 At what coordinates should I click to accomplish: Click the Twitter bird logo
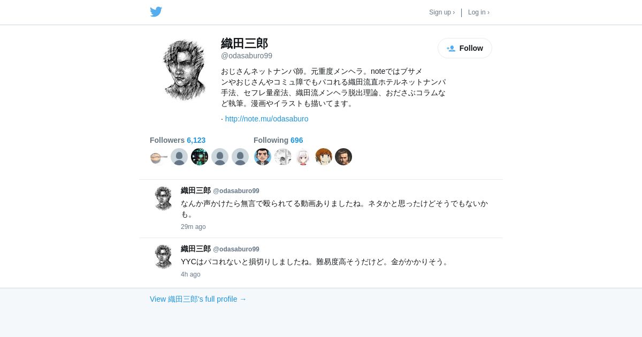(156, 12)
